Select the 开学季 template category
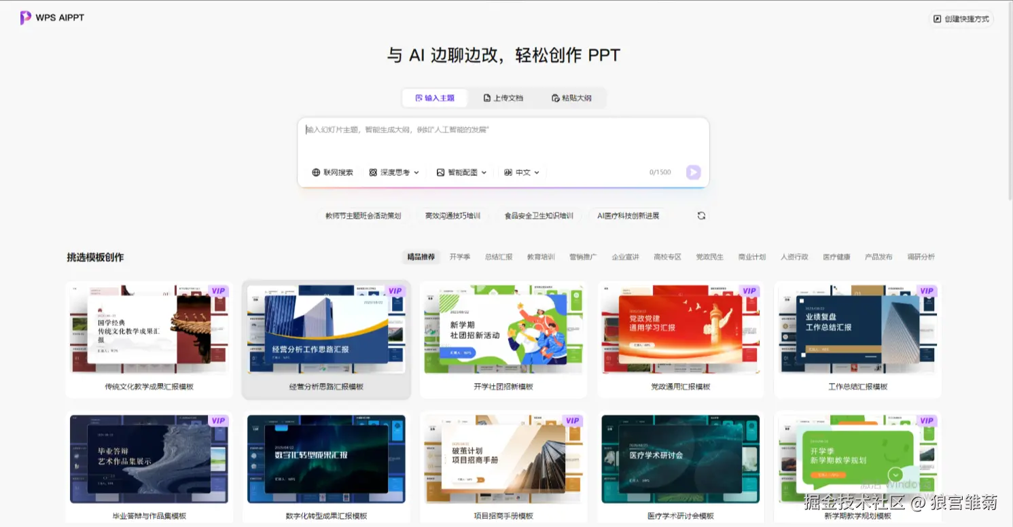Image resolution: width=1013 pixels, height=527 pixels. click(x=459, y=257)
